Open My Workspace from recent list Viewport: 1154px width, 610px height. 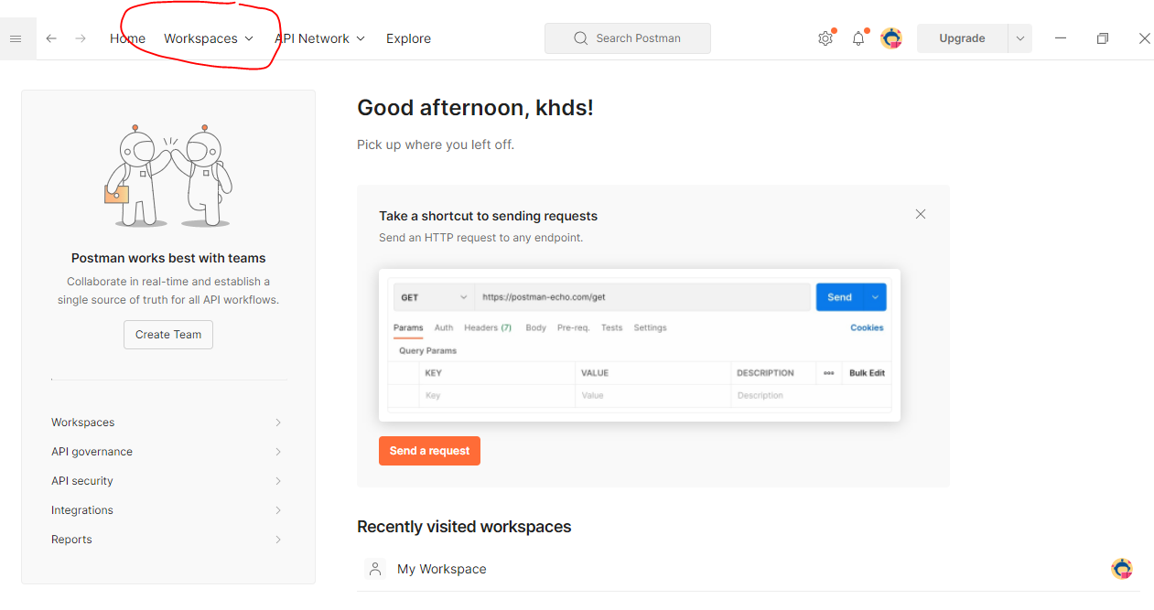click(x=442, y=569)
